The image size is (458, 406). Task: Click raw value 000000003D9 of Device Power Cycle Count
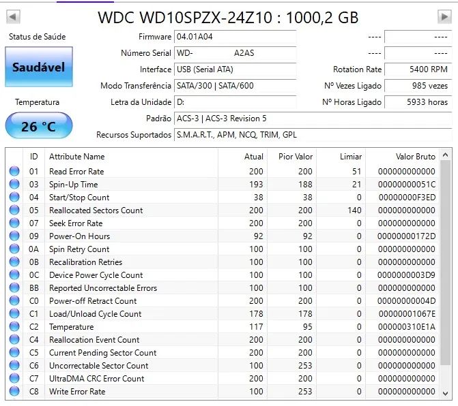click(406, 275)
